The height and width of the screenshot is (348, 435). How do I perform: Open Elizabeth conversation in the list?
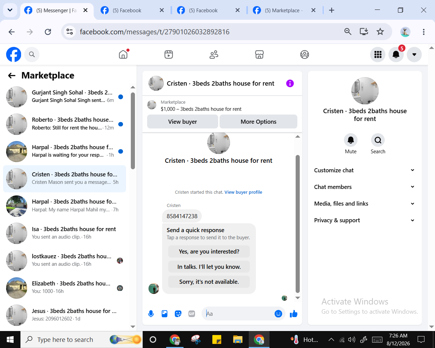tap(65, 288)
